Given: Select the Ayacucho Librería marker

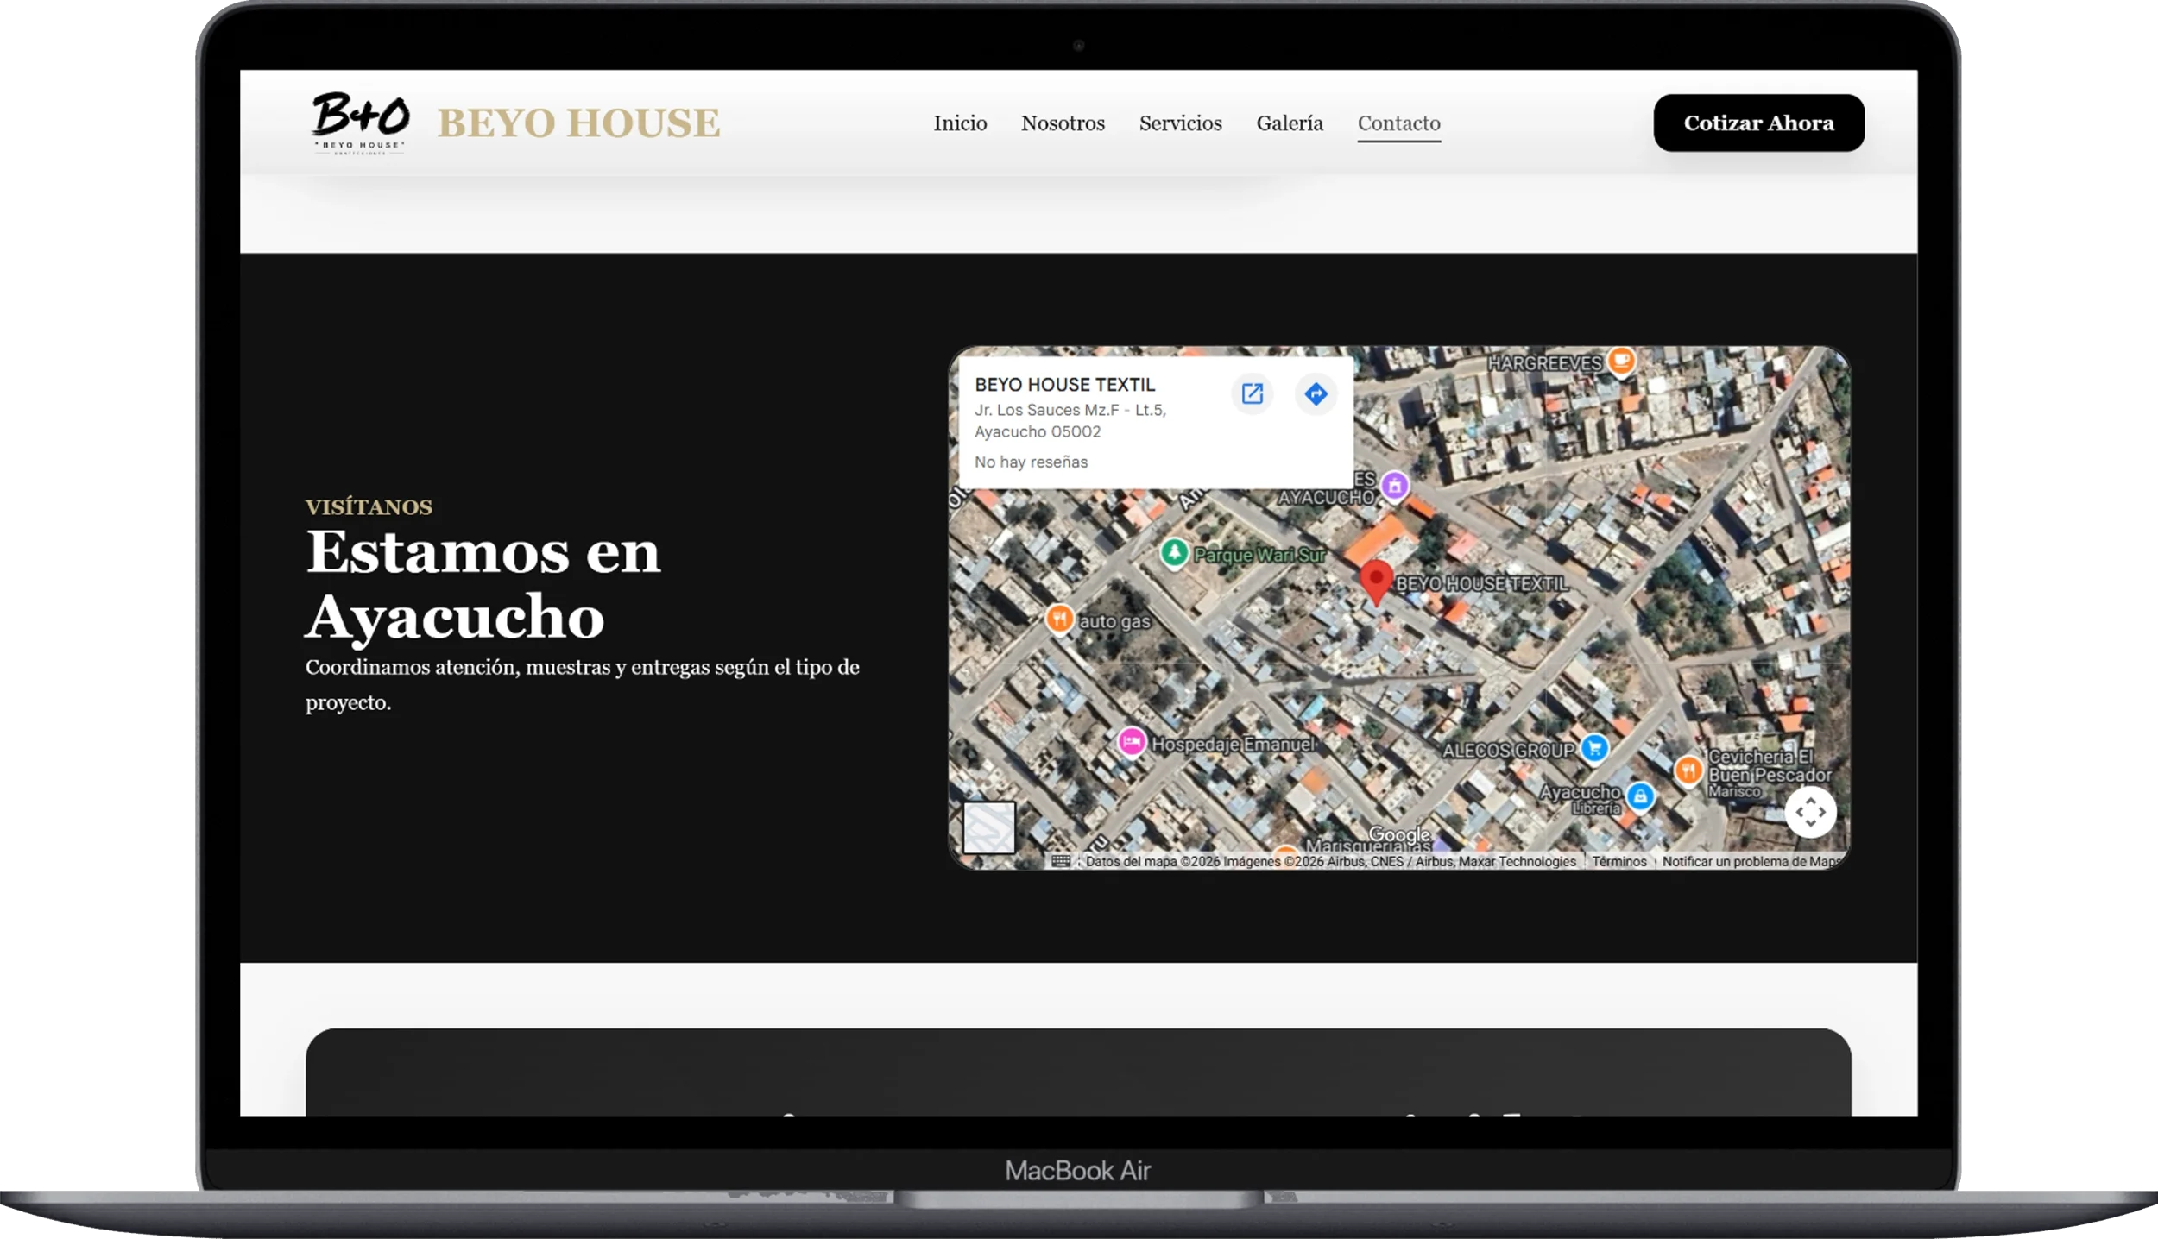Looking at the screenshot, I should 1640,796.
